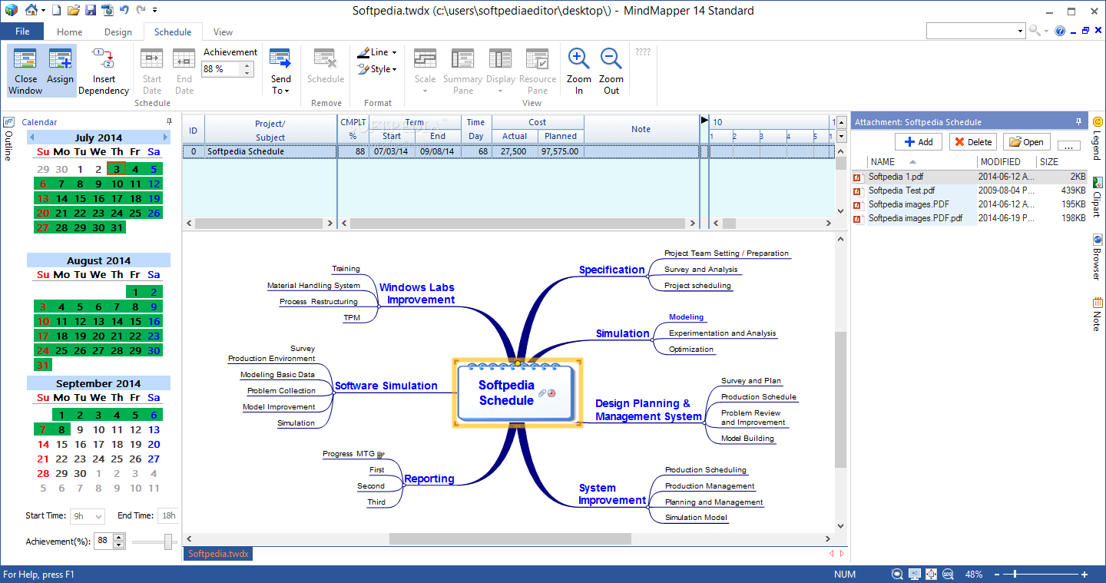Open the Line format dropdown

click(x=377, y=52)
